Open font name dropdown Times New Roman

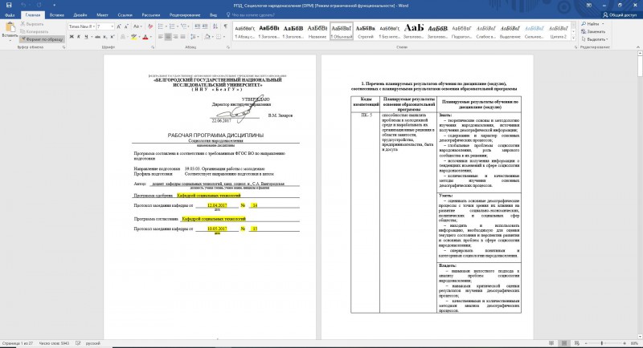point(94,26)
